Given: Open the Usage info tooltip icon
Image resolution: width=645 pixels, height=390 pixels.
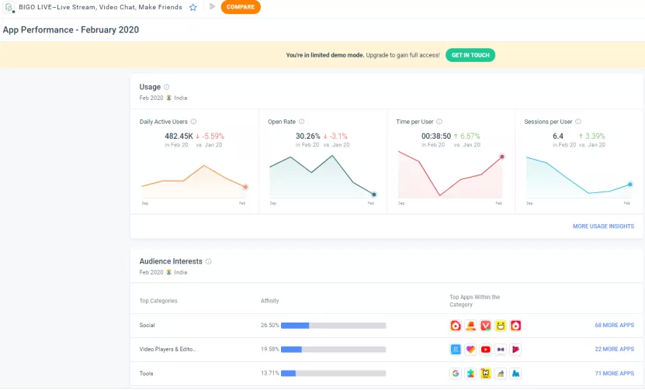Looking at the screenshot, I should (x=167, y=87).
